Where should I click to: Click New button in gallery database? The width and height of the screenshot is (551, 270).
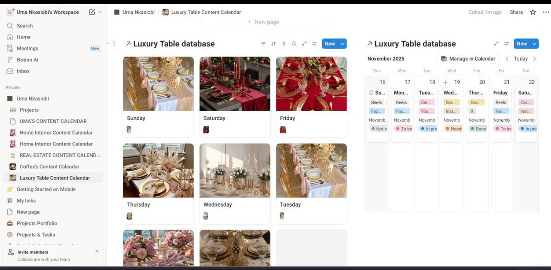329,44
